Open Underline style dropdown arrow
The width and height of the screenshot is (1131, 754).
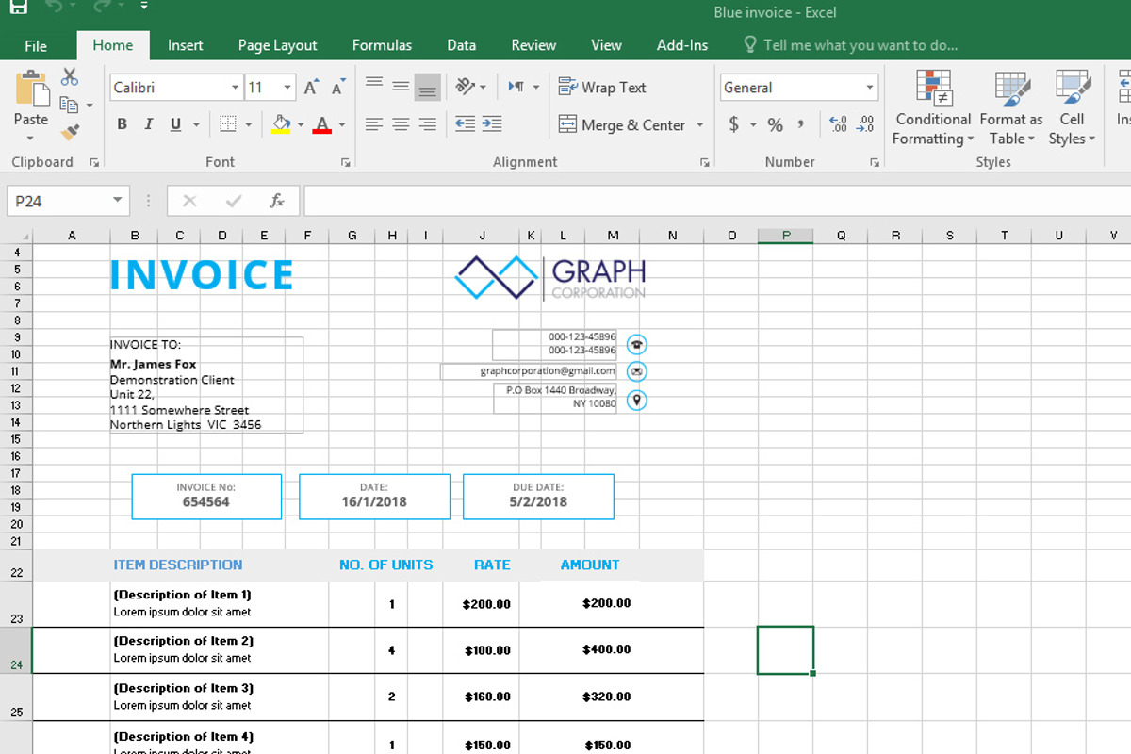(196, 124)
